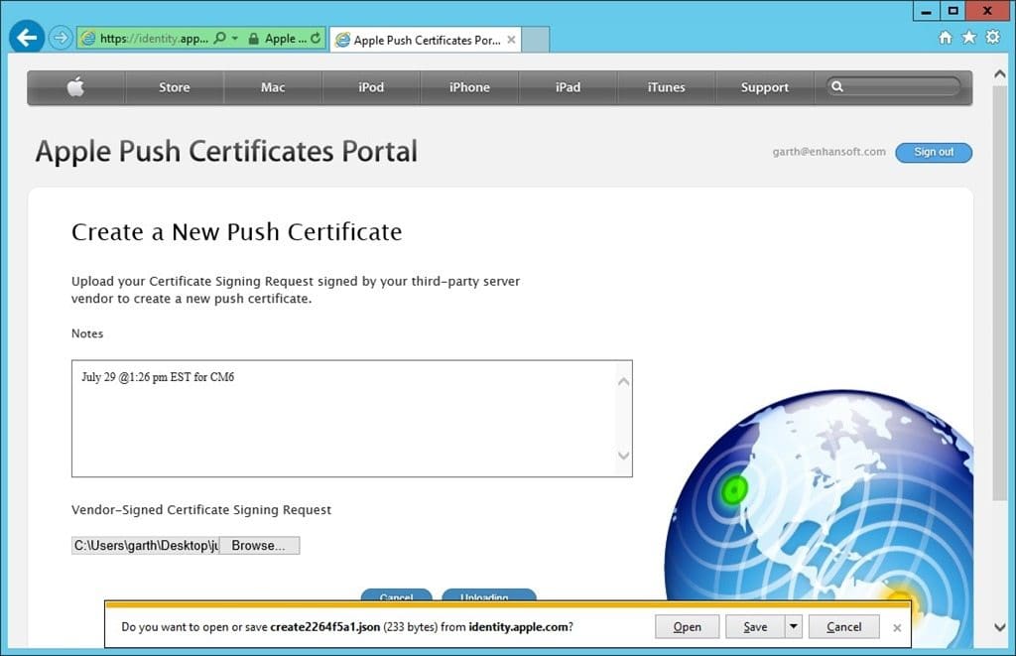1016x656 pixels.
Task: Click the blue Cancel button on form
Action: tap(397, 595)
